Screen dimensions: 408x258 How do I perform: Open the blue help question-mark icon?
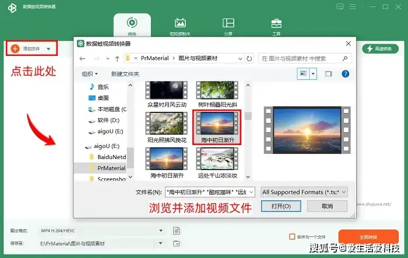coord(345,74)
